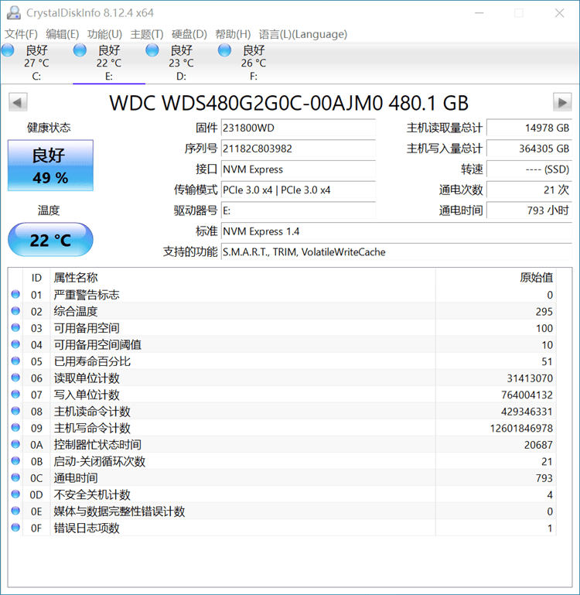This screenshot has height=595, width=580.
Task: Click the standard field NVM Express 1.4
Action: click(397, 231)
